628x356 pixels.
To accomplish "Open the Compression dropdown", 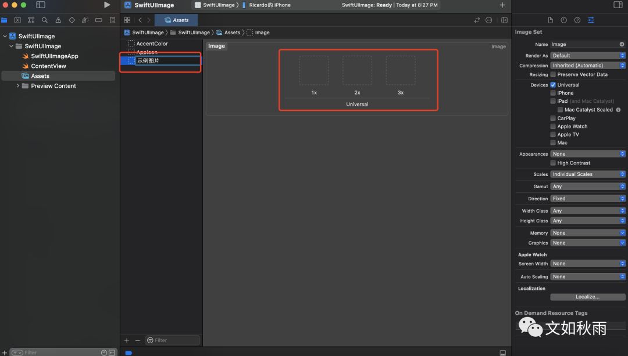I will (587, 65).
